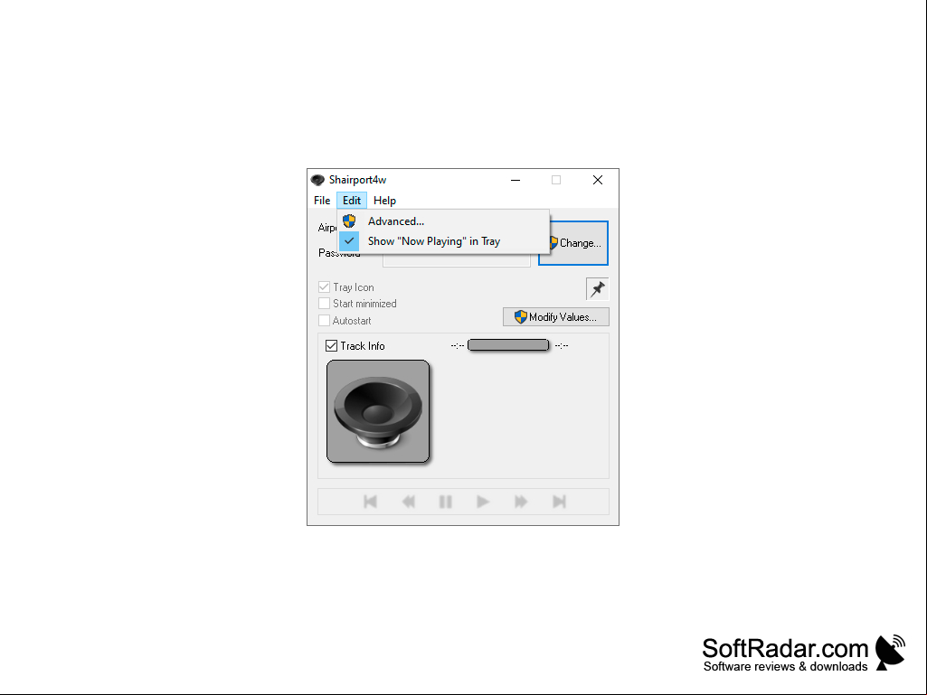Click the rewind button

coord(408,502)
